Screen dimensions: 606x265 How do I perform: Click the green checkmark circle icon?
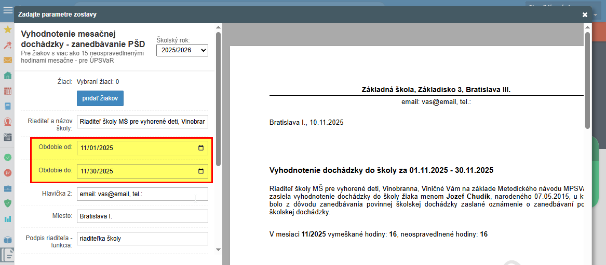click(8, 157)
